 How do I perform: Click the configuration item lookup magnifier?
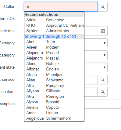point(102,92)
